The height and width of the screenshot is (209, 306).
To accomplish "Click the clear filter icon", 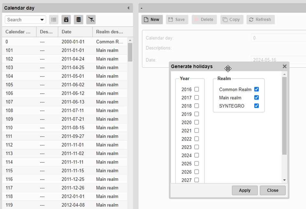I will 91,20.
